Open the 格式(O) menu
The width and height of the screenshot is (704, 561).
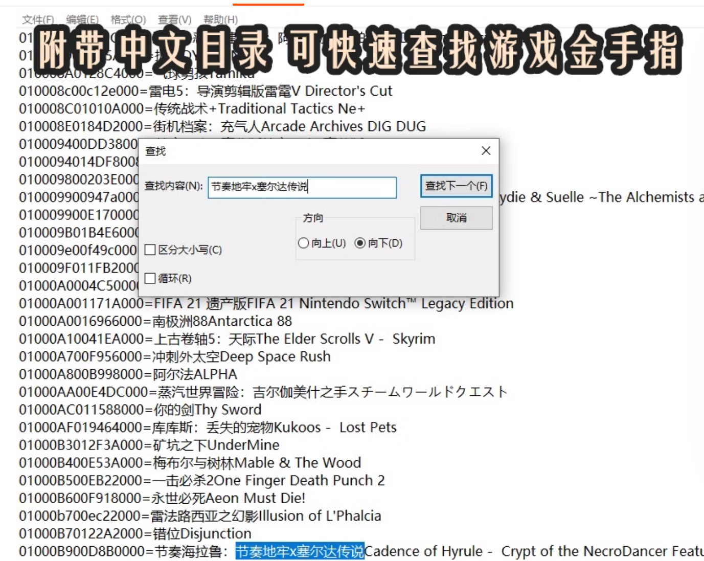128,20
